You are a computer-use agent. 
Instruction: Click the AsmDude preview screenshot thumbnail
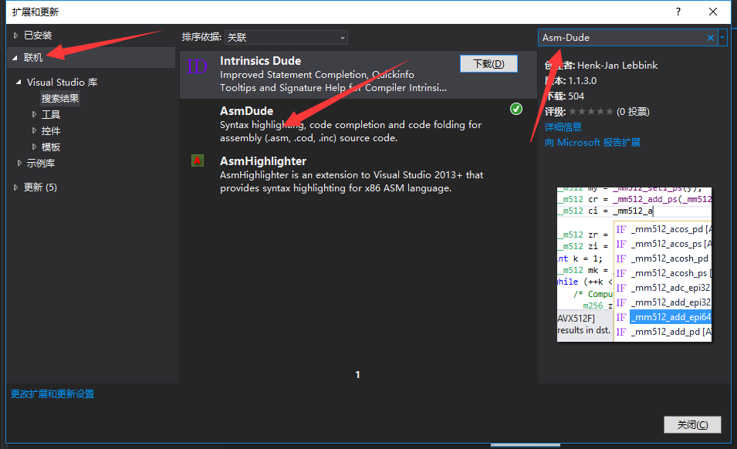[x=634, y=262]
